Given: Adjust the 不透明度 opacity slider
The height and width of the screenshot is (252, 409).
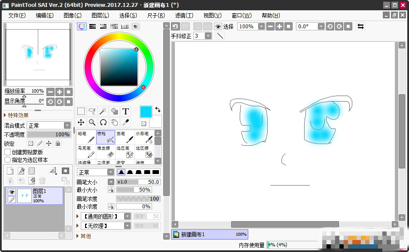Looking at the screenshot, I should pos(49,134).
